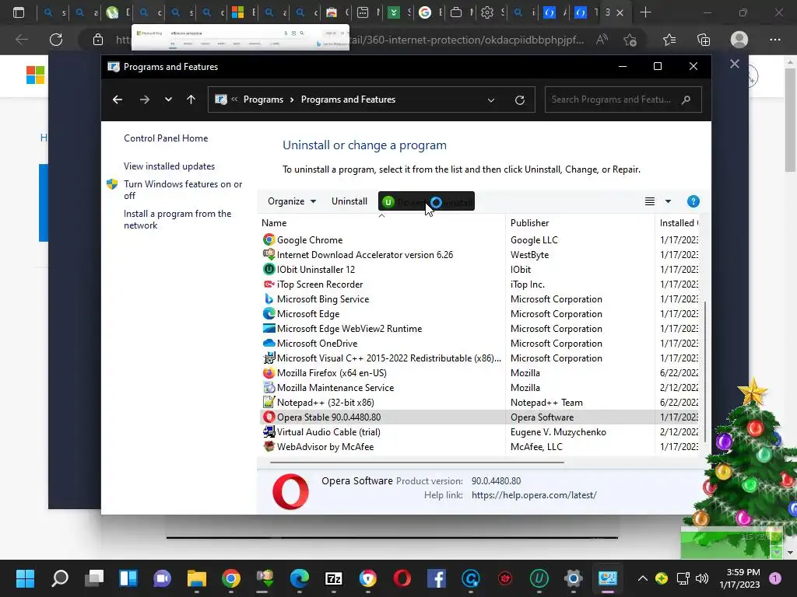
Task: Click the IObit Powerful Uninstall button
Action: tap(427, 201)
